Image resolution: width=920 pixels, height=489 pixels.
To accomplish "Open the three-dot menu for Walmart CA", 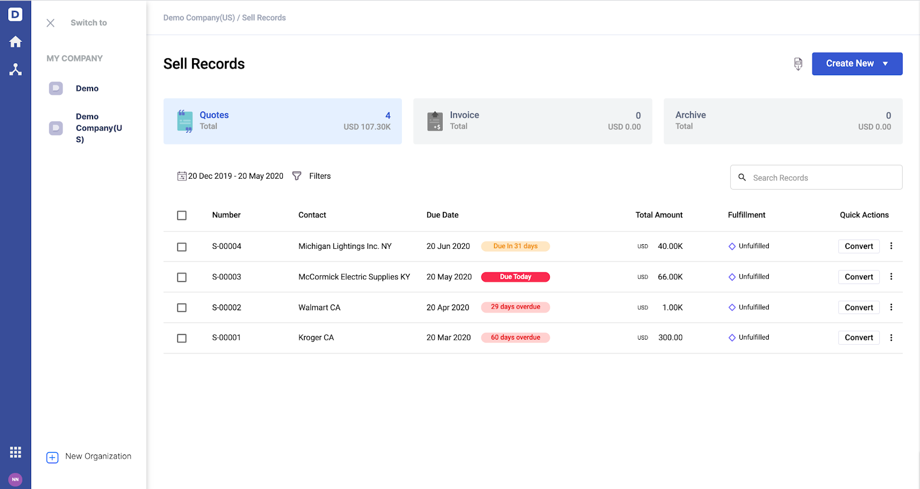I will click(x=891, y=307).
